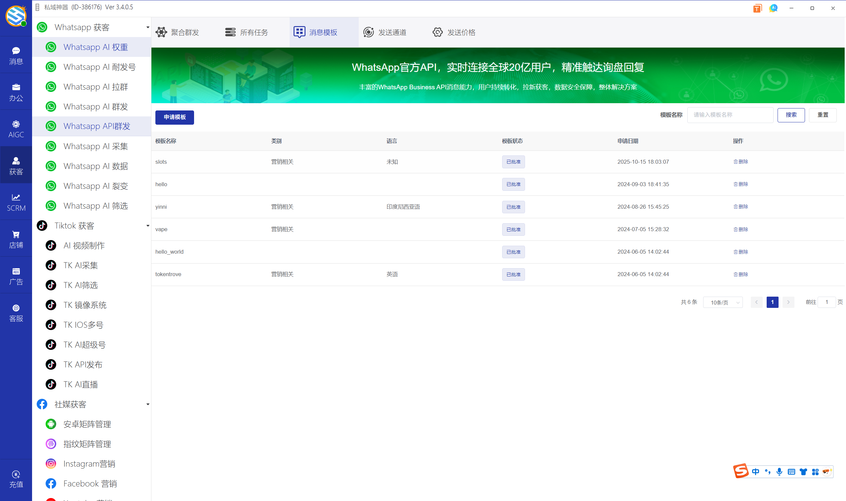Viewport: 846px width, 501px height.
Task: Delete the slots template row
Action: [x=741, y=162]
